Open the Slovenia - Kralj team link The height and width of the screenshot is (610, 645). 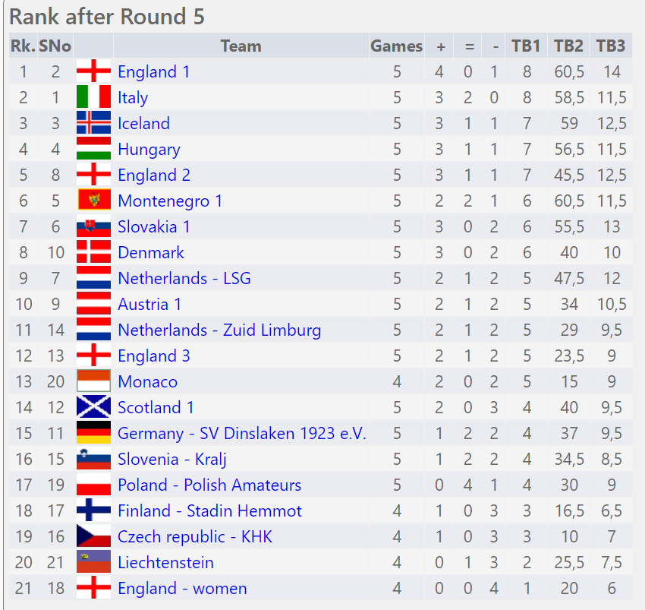click(171, 459)
